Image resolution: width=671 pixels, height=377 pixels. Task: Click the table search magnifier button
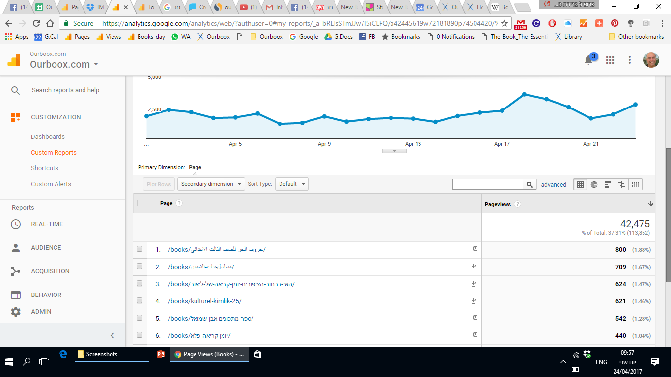529,185
